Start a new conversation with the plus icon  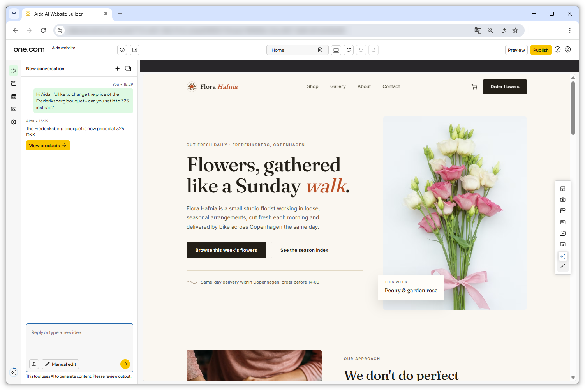[117, 69]
